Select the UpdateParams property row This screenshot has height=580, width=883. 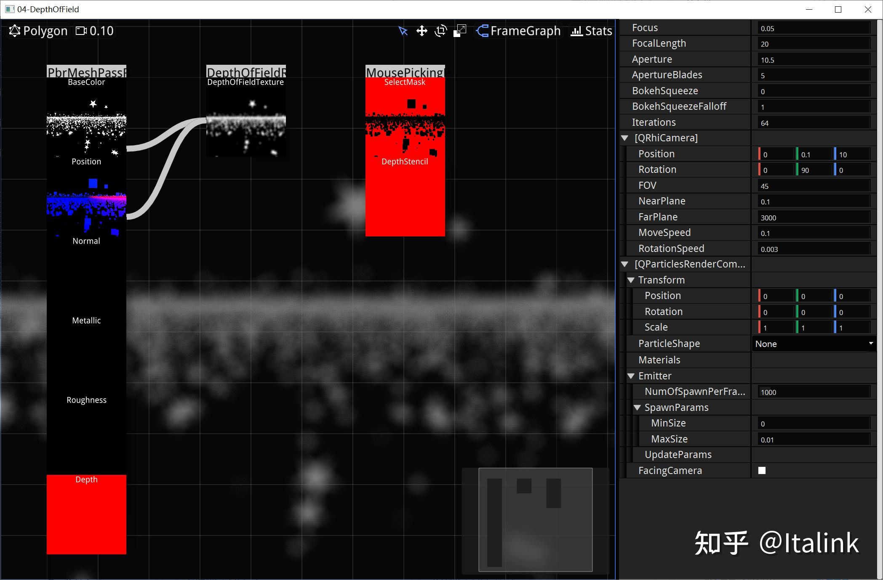tap(748, 455)
